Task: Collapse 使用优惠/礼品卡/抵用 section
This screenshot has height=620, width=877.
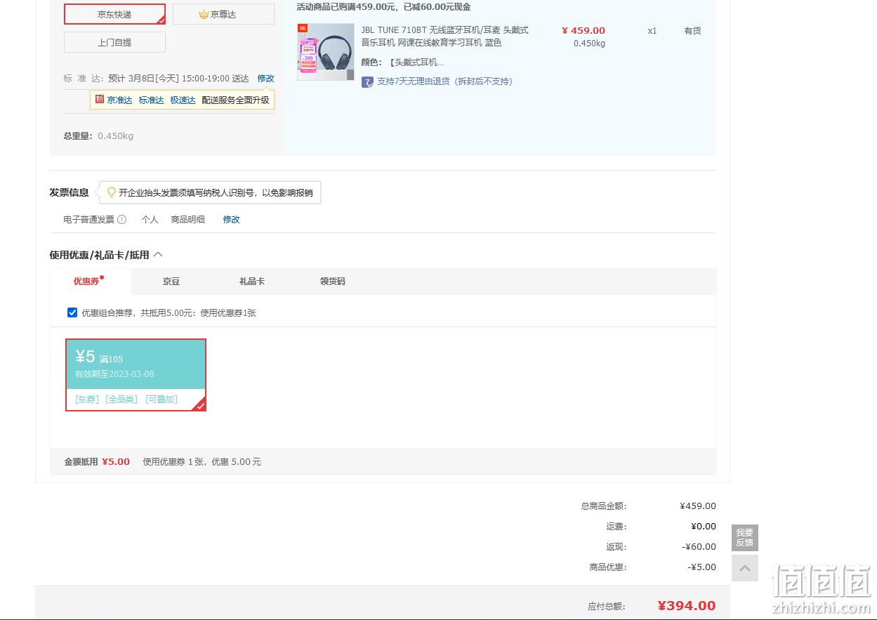Action: coord(158,255)
